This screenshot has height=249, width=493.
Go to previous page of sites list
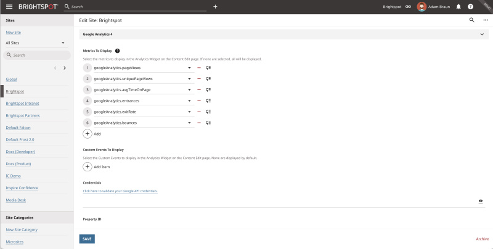tap(55, 68)
